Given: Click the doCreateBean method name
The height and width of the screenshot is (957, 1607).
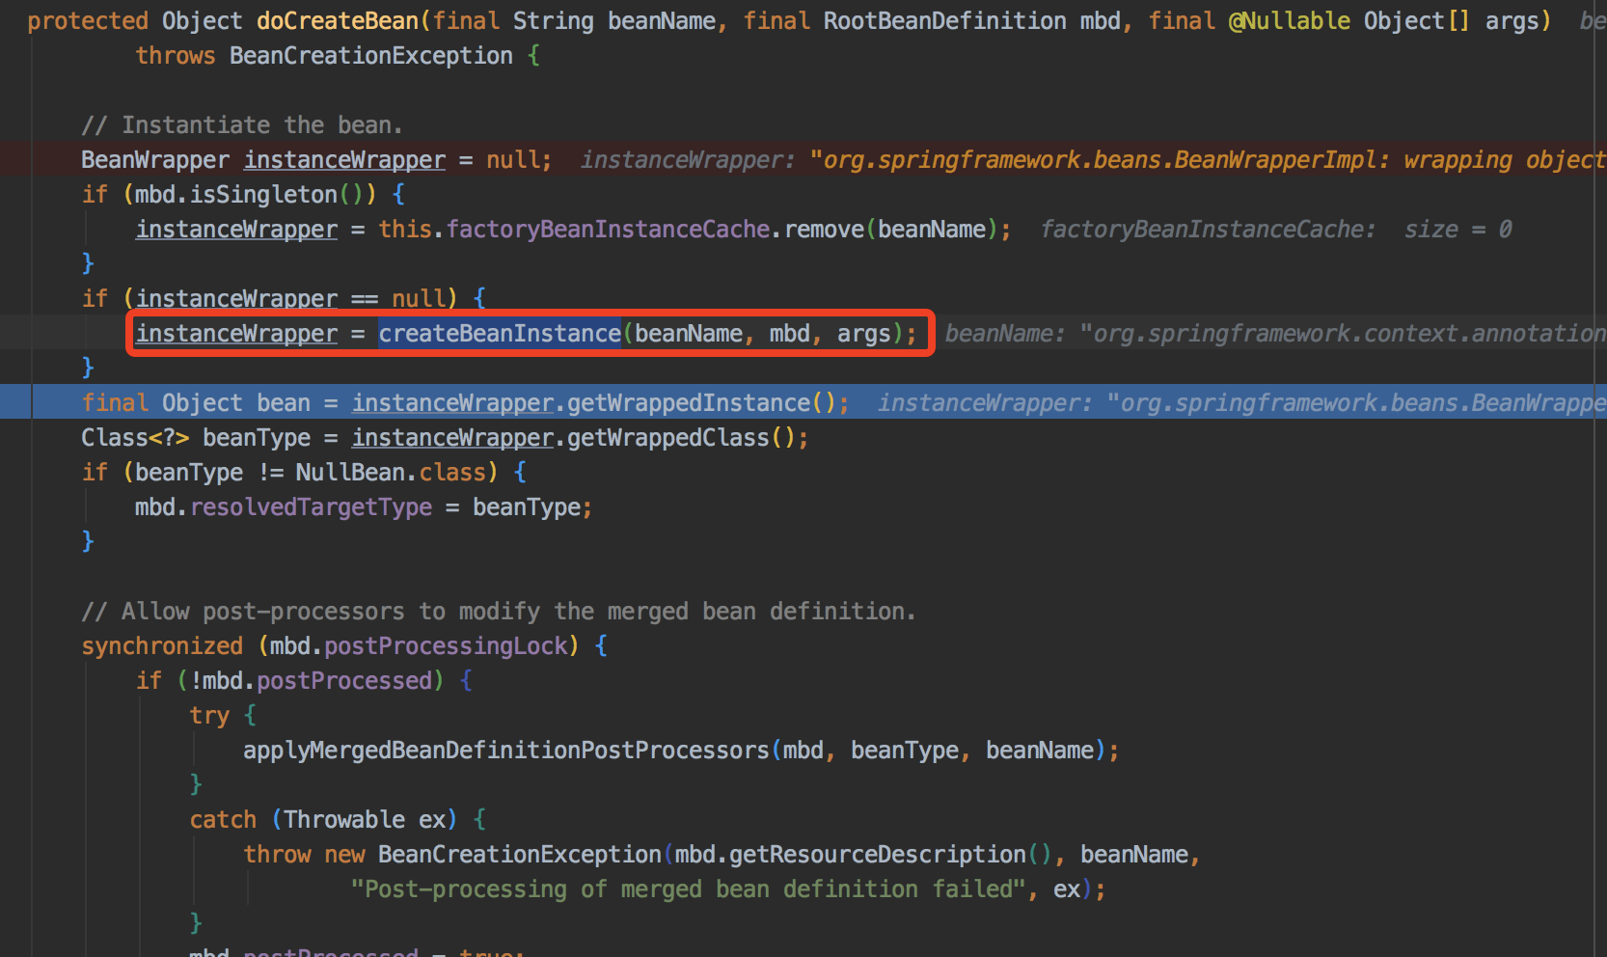Looking at the screenshot, I should click(338, 21).
